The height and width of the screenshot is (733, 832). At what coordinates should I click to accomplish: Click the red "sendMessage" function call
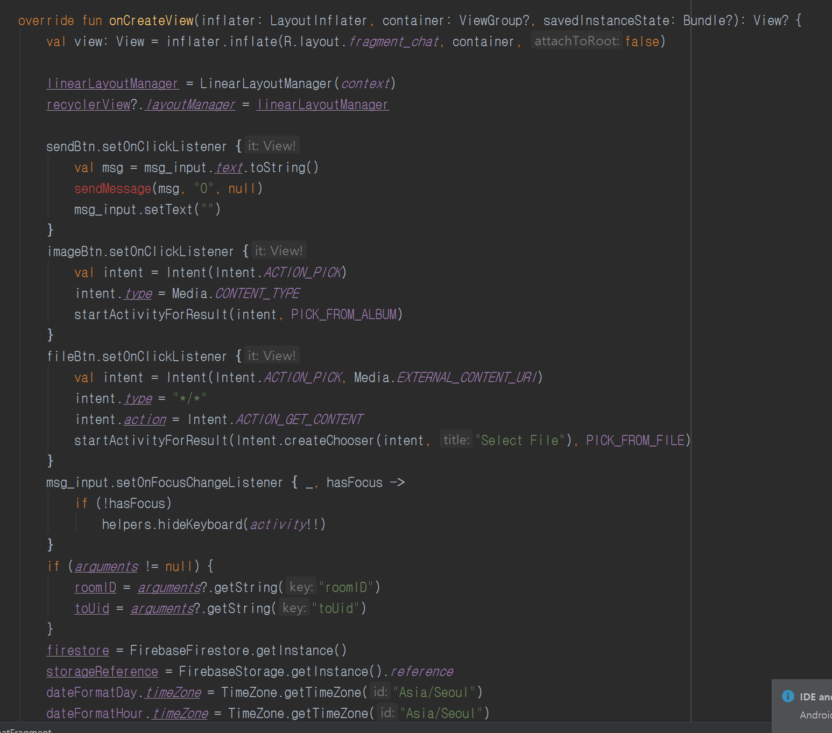(113, 188)
